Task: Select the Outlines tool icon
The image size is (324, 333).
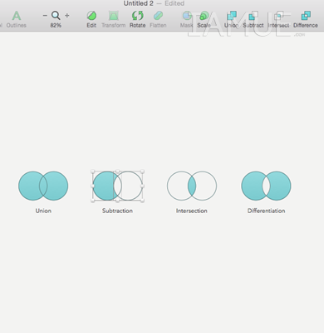Action: (x=17, y=16)
